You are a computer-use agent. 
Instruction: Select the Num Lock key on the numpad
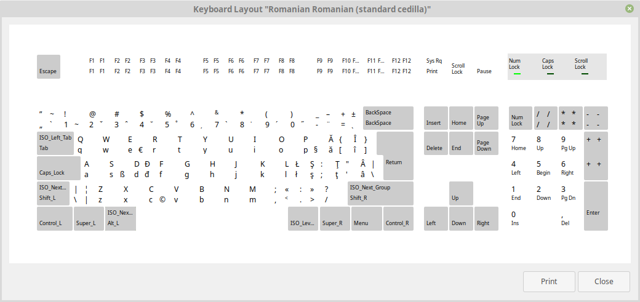(520, 117)
